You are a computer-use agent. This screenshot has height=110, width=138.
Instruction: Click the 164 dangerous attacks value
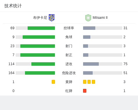click(11, 73)
